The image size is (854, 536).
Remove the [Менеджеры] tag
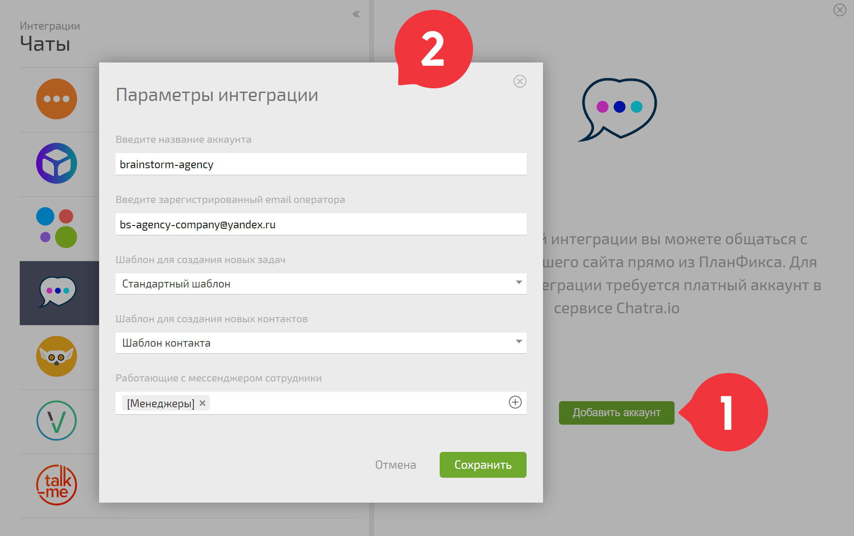pyautogui.click(x=202, y=403)
